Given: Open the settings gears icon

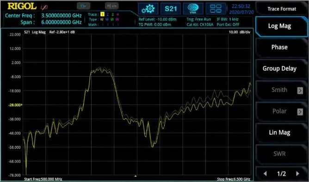Looking at the screenshot, I should point(148,9).
